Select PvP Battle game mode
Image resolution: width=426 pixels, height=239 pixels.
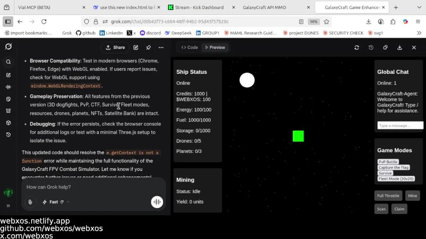(388, 162)
